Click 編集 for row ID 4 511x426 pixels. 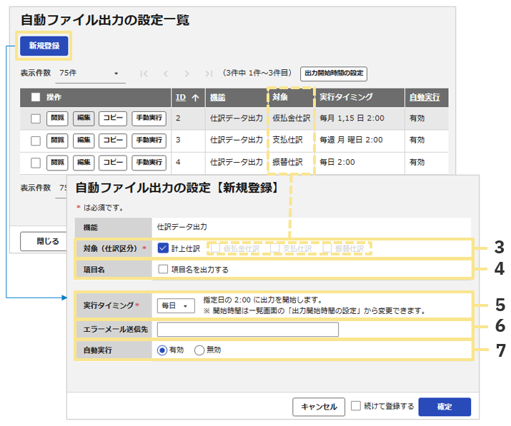click(84, 163)
